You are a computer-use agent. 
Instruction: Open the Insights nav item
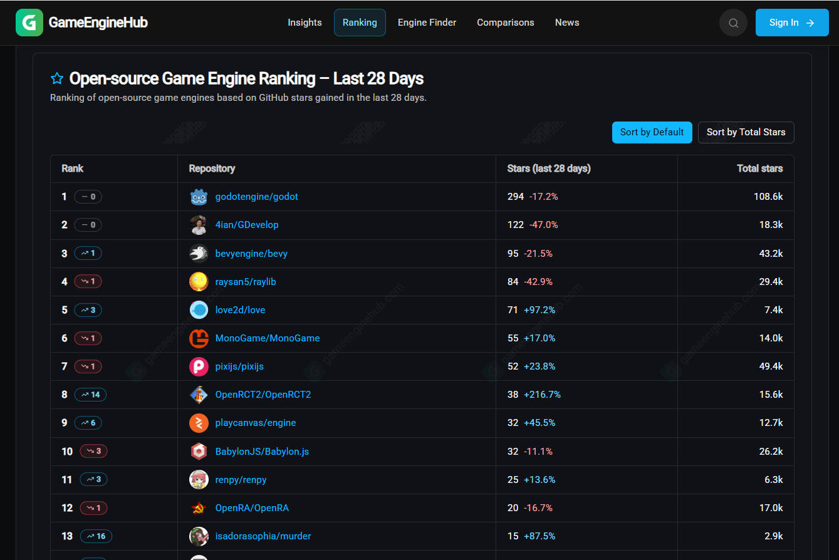point(305,23)
